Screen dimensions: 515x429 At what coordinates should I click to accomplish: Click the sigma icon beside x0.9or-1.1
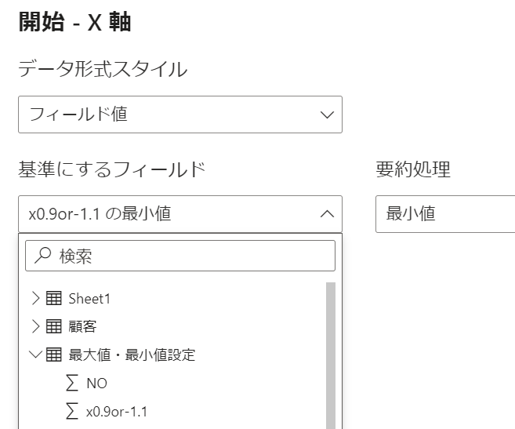coord(73,412)
